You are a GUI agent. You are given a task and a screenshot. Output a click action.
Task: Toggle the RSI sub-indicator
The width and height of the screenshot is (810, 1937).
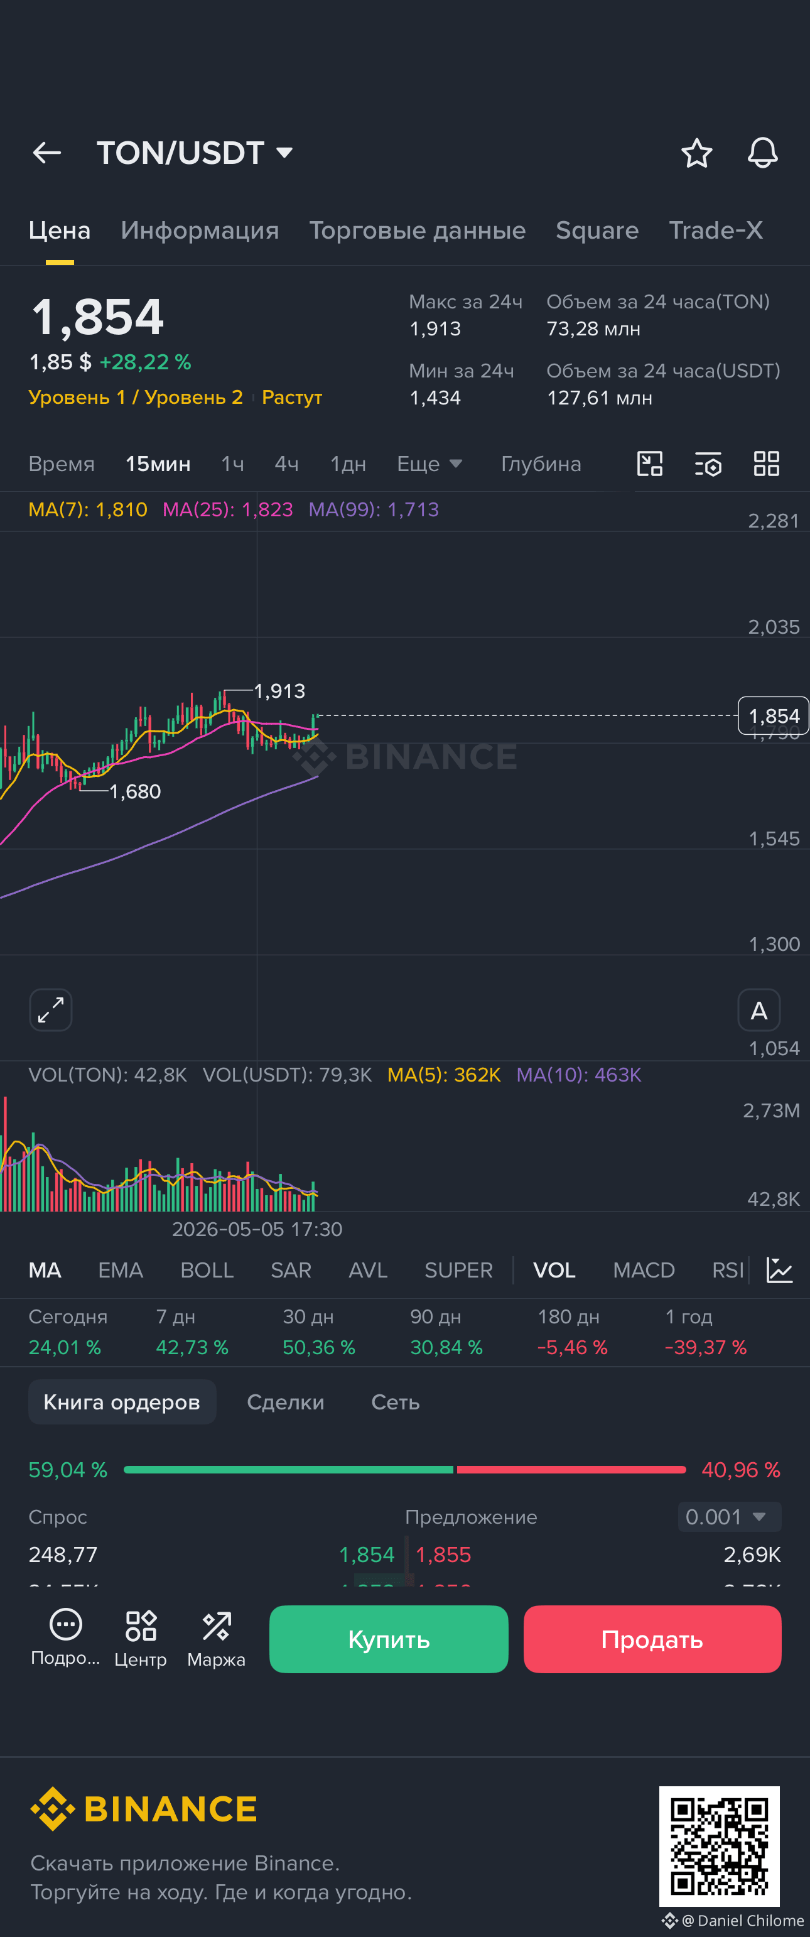(727, 1270)
